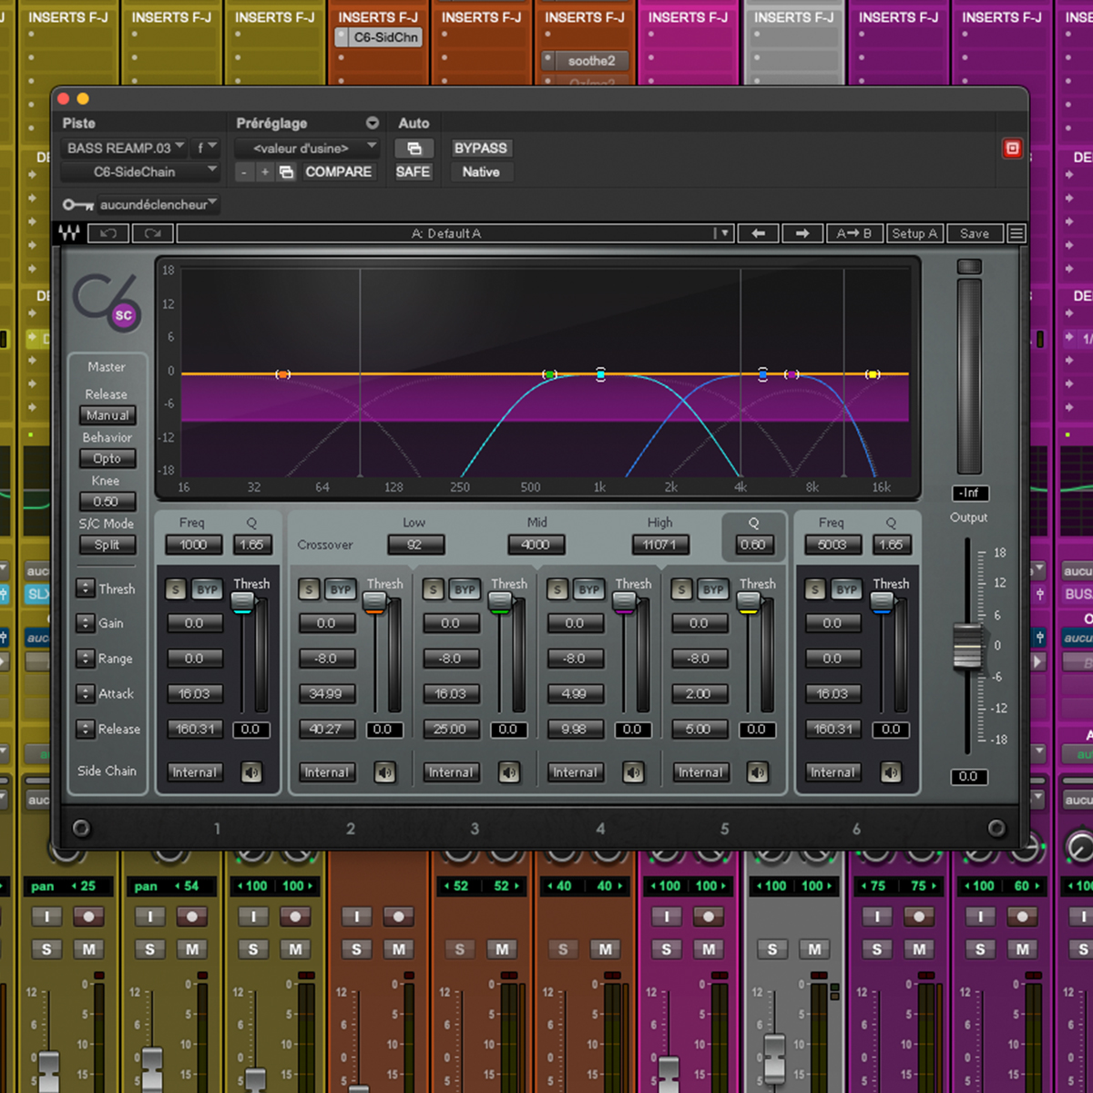Solo band 2 with S button
Viewport: 1093px width, 1093px height.
click(x=309, y=590)
